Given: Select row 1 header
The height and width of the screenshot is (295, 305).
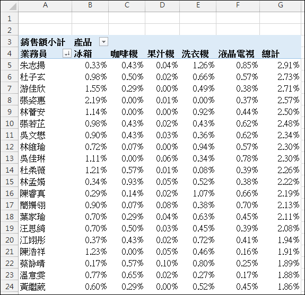Looking at the screenshot, I should click(10, 18).
